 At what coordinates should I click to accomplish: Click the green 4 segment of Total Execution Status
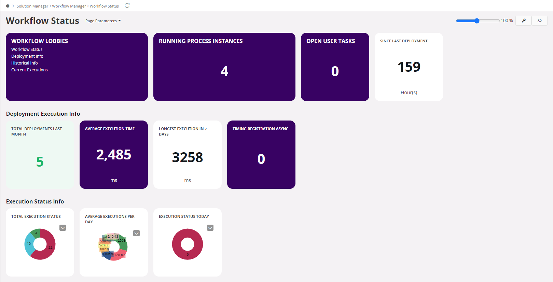pos(36,233)
